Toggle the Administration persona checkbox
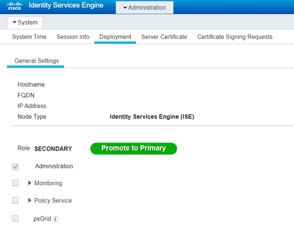The height and width of the screenshot is (233, 294). point(16,167)
